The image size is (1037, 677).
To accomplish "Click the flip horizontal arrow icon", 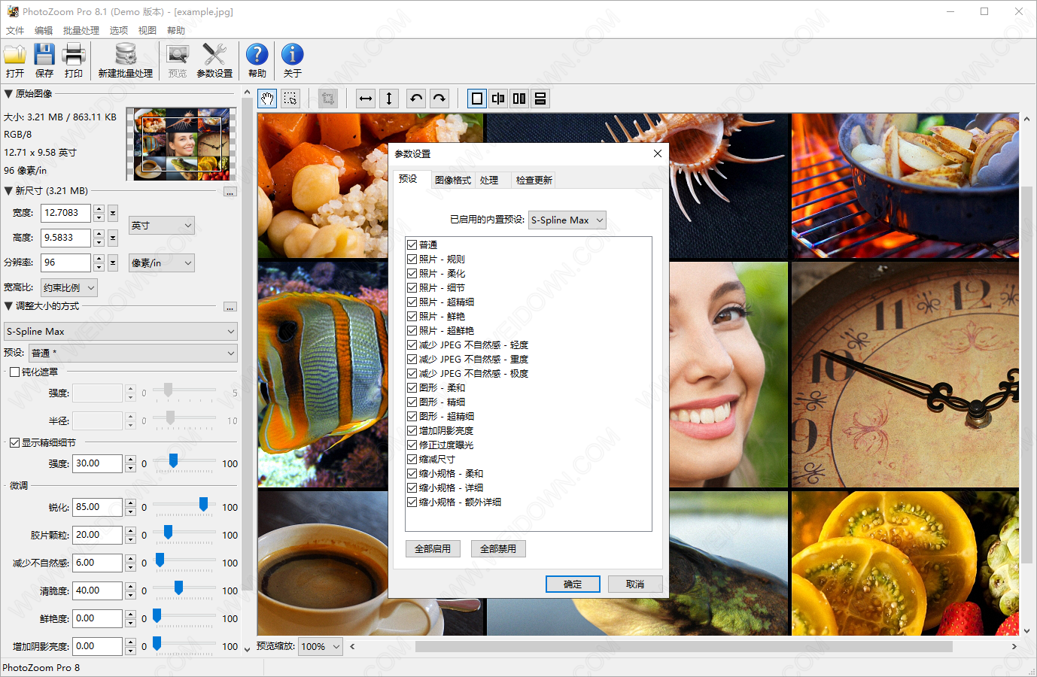I will [366, 99].
